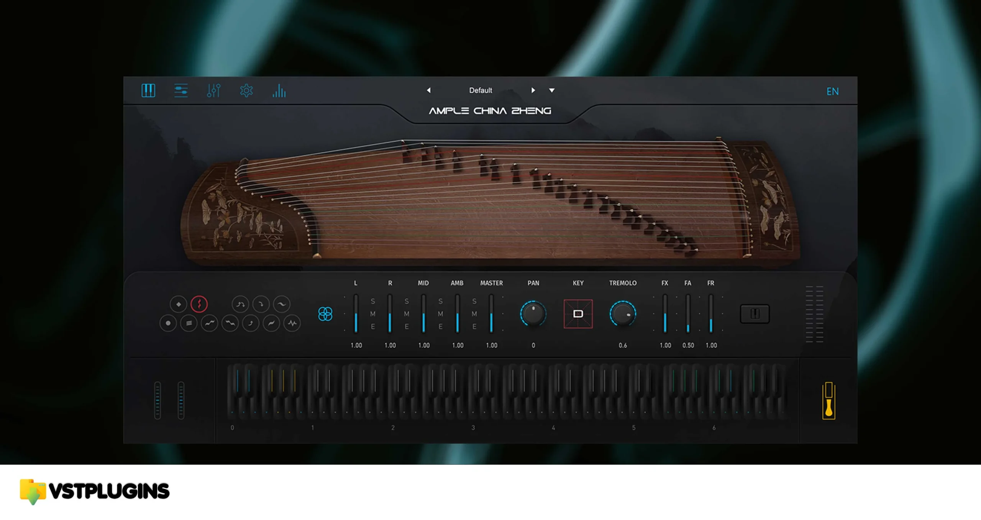
Task: Adjust the MID channel fader
Action: point(423,313)
